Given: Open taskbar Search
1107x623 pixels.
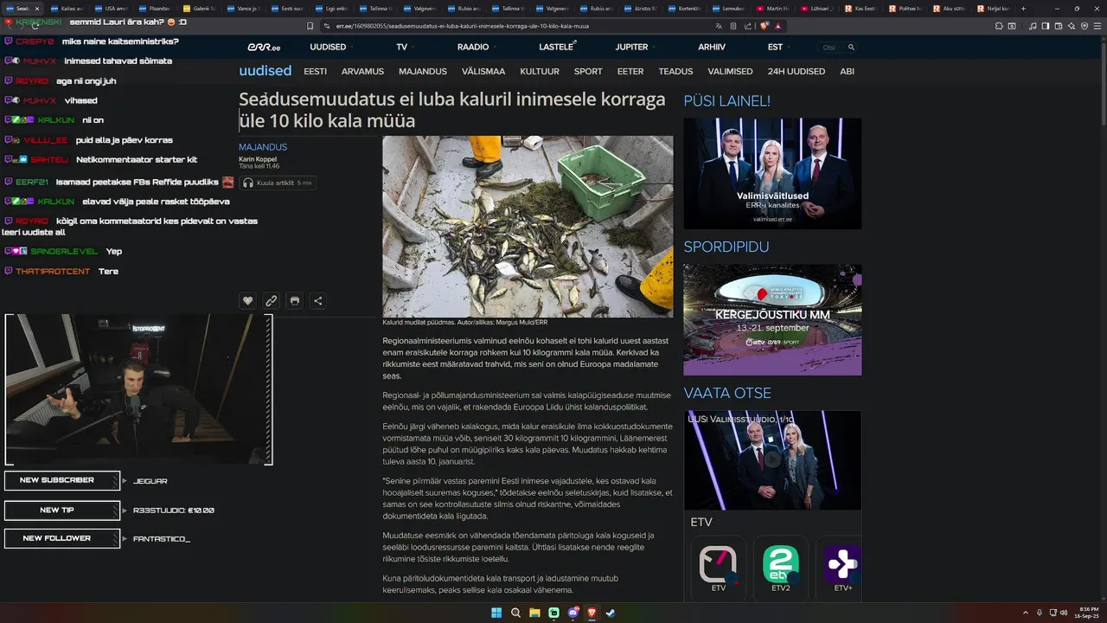Looking at the screenshot, I should (x=515, y=613).
